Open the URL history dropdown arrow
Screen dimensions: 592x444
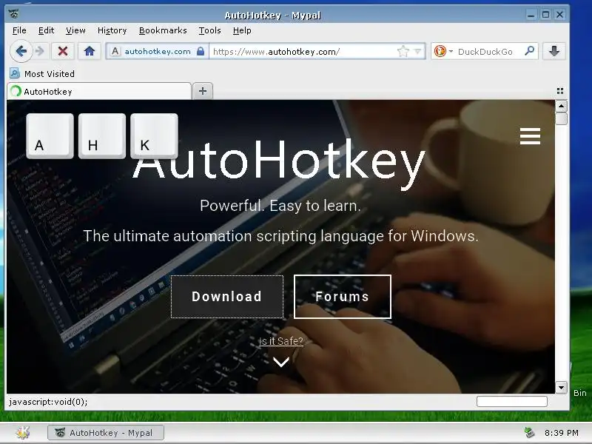tap(417, 51)
